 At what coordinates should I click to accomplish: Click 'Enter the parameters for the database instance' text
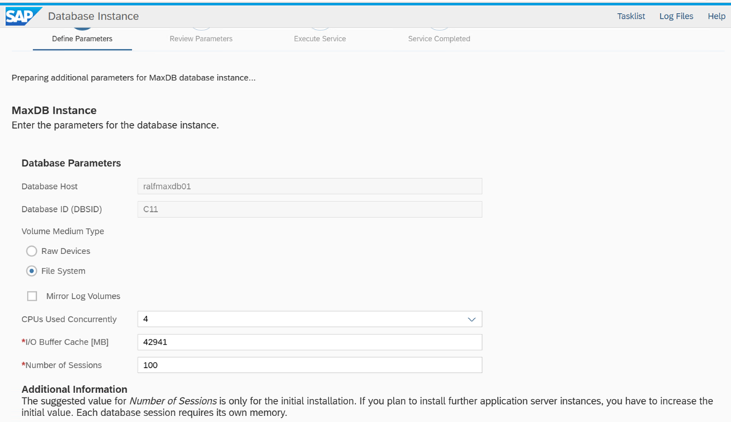(115, 125)
